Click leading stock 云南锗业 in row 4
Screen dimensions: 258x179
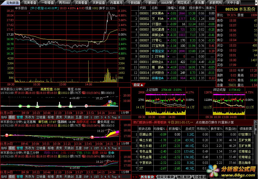[245, 151]
